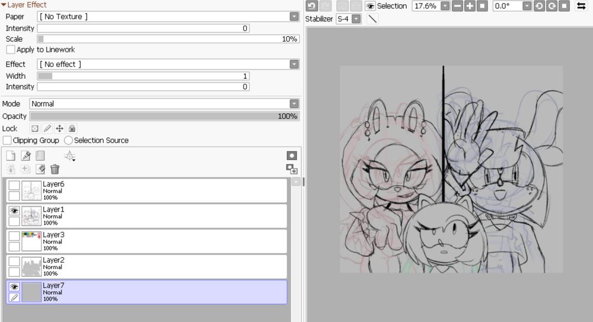
Task: Select Layer3 in the layer list
Action: pyautogui.click(x=146, y=241)
